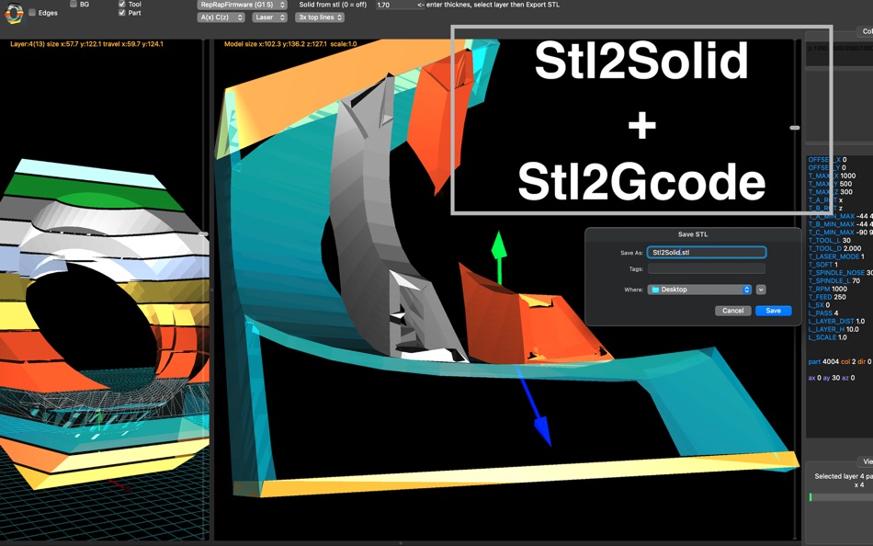Open the 3x top lines dropdown

click(320, 17)
